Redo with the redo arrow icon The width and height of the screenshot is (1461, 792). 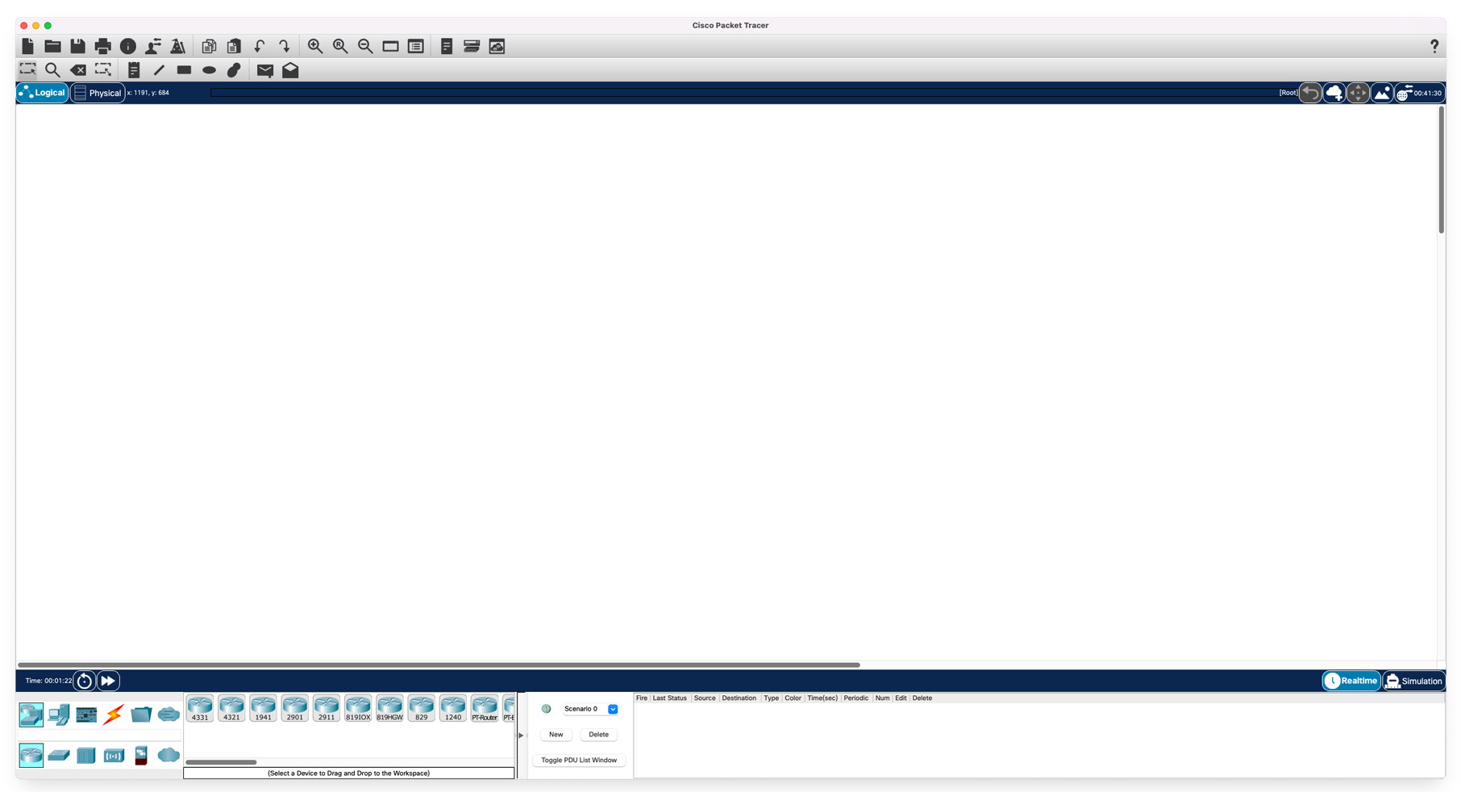(x=284, y=46)
